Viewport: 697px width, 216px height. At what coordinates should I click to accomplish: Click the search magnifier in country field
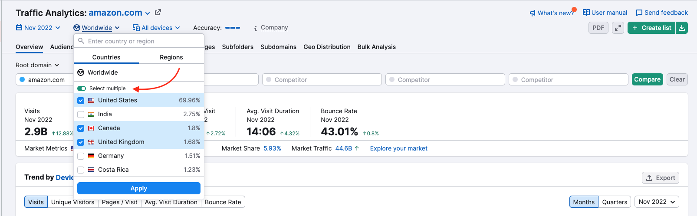tap(81, 41)
